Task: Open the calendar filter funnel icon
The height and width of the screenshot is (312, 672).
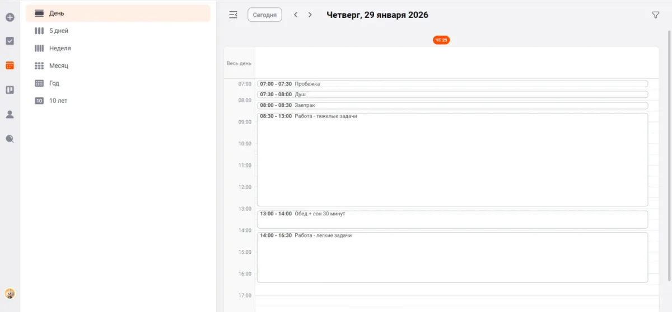Action: (655, 15)
